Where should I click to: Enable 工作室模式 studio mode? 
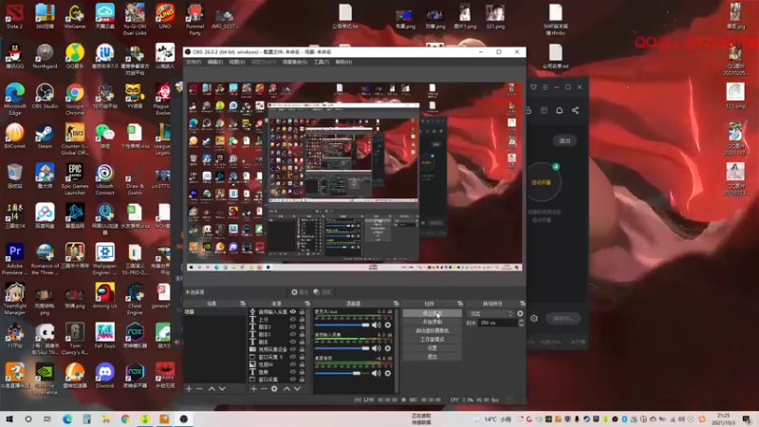pyautogui.click(x=433, y=340)
